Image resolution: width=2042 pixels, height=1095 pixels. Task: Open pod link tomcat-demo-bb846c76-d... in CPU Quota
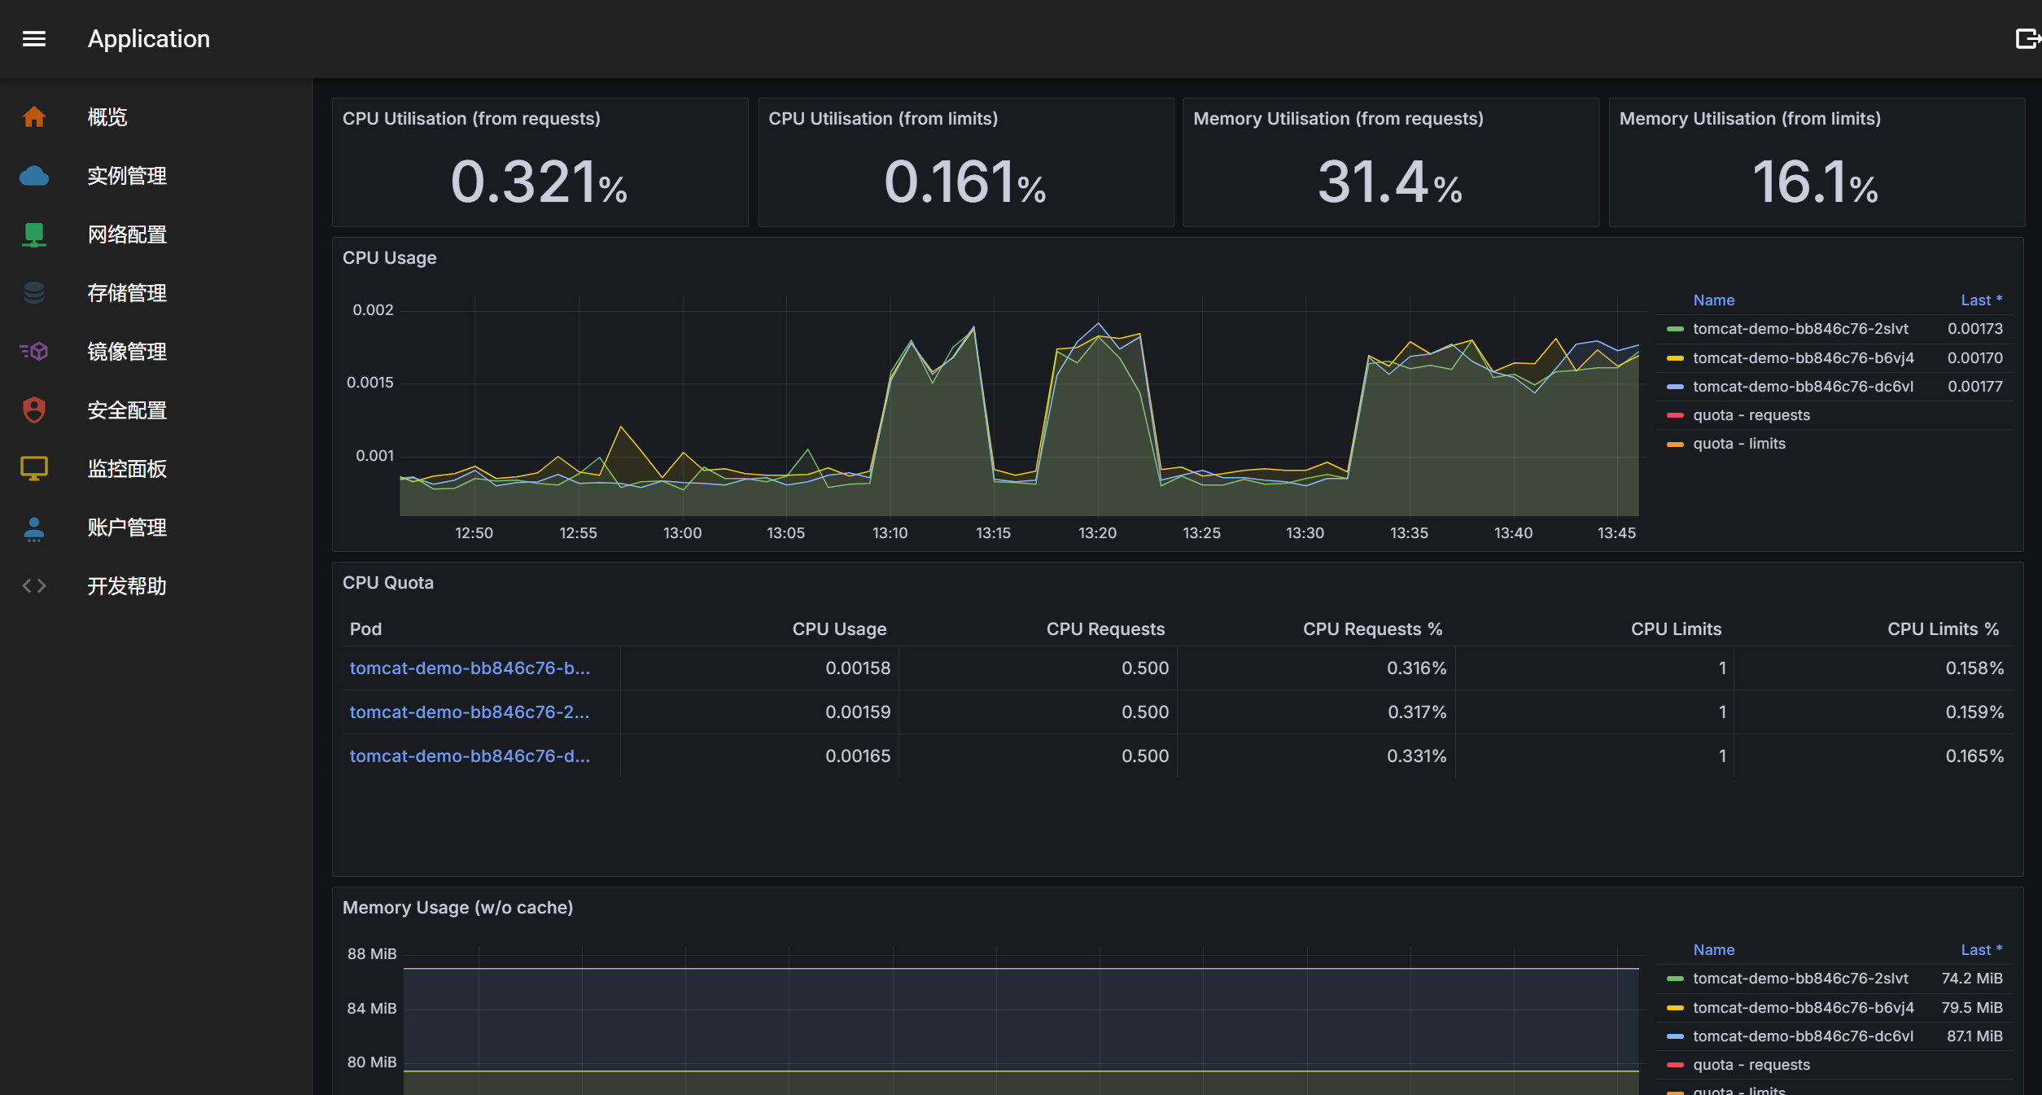[470, 756]
